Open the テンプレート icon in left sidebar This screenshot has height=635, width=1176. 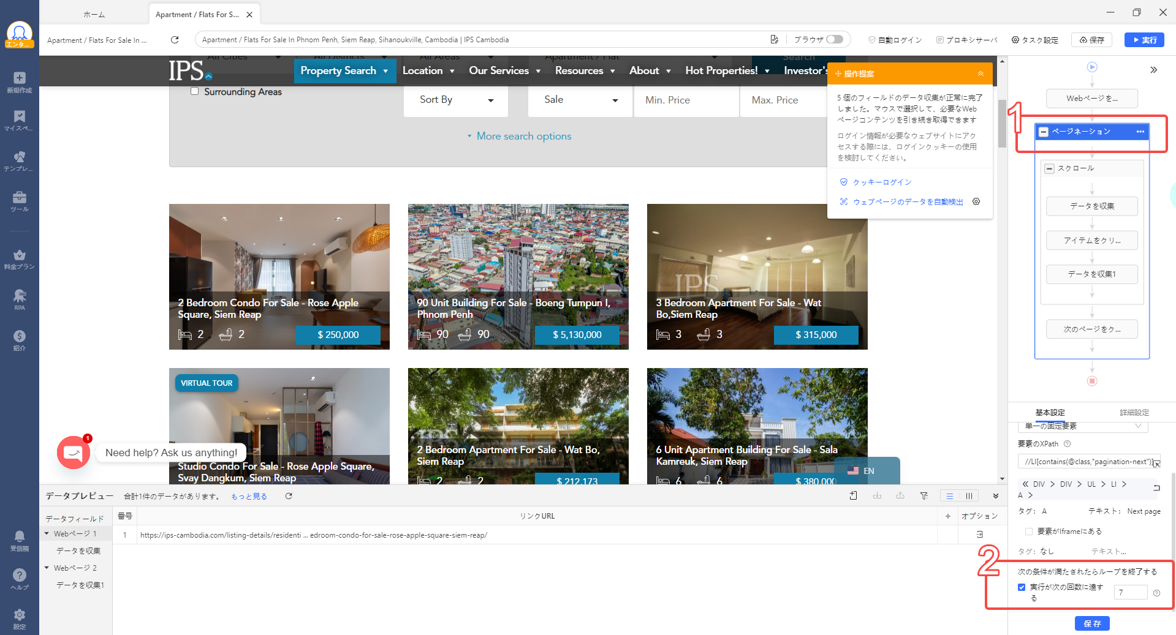(x=20, y=160)
